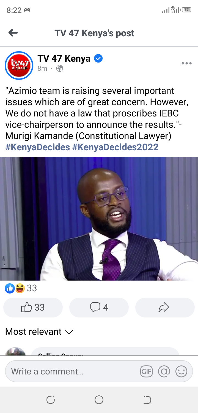Tap the @ mention icon
Screen dimensions: 198x413
click(164, 371)
